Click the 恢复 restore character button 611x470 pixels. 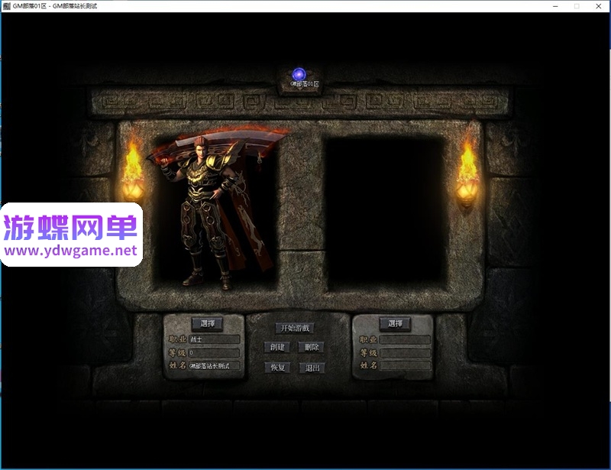point(277,368)
